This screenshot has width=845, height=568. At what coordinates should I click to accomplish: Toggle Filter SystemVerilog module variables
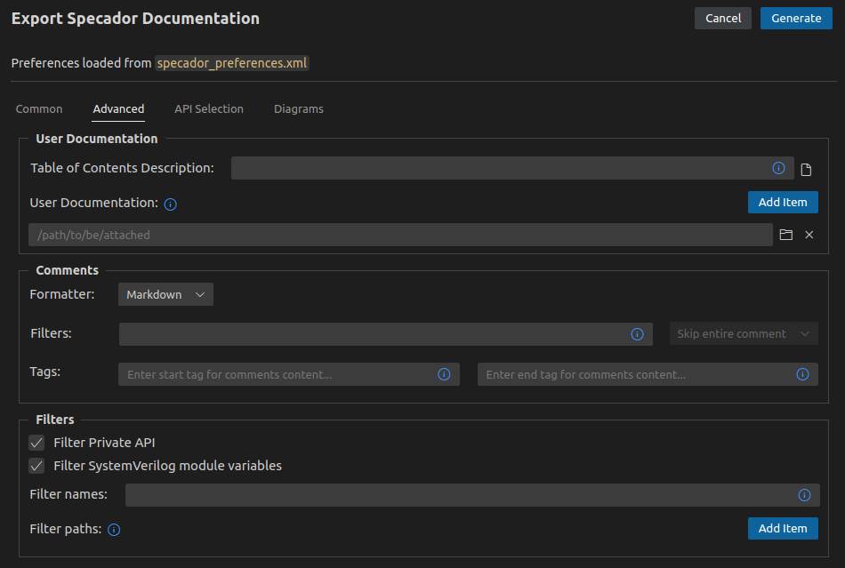pos(36,465)
